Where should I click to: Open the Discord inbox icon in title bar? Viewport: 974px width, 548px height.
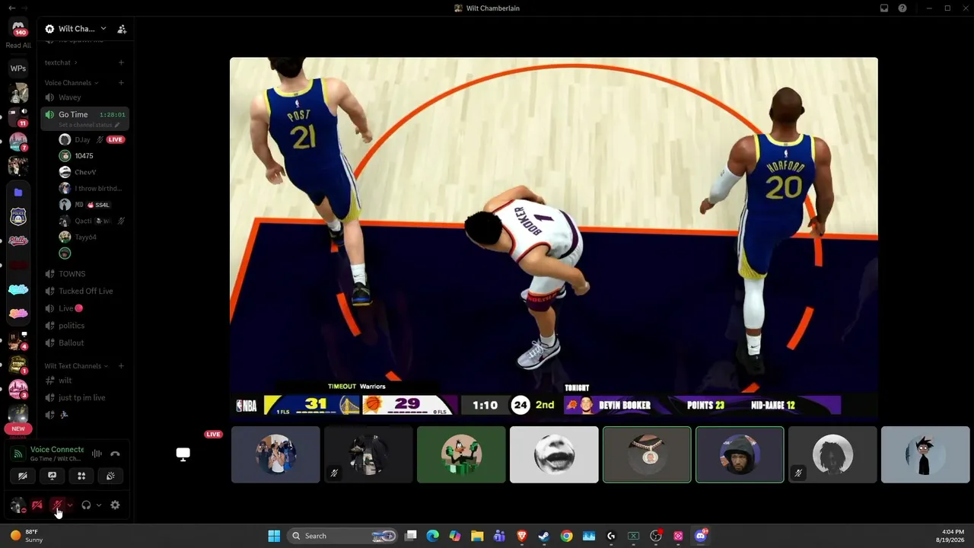(x=884, y=8)
